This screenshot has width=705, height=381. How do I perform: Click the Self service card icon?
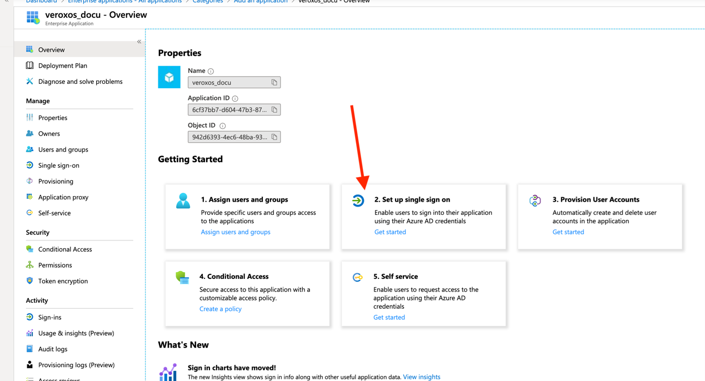[358, 277]
